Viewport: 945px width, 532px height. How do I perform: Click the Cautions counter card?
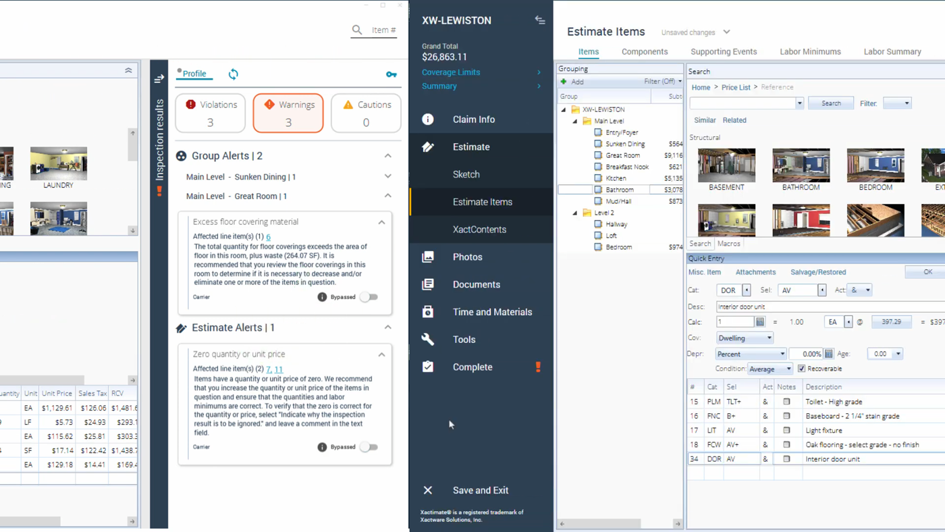coord(366,113)
